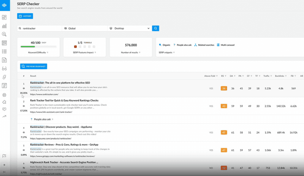The image size is (304, 176).
Task: Open the trending arrow icon in sidebar
Action: click(x=4, y=116)
